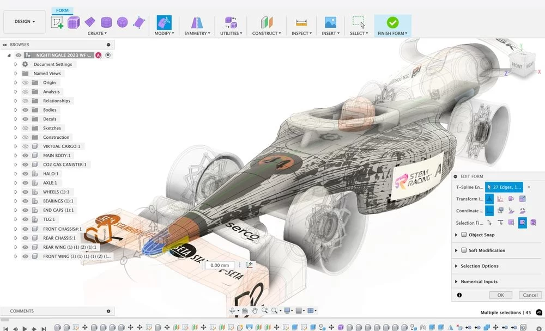Viewport: 545px width, 331px height.
Task: Select the Create Sphere tool
Action: pos(122,22)
